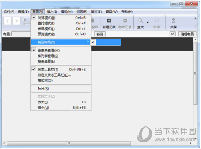Screen dimensions: 201x149
Task: Click the record number field
Action: pyautogui.click(x=27, y=20)
